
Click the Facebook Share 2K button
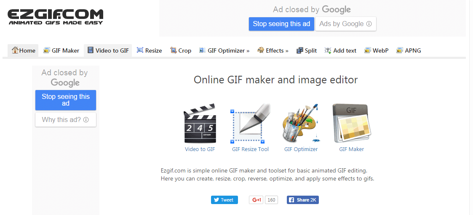[302, 200]
